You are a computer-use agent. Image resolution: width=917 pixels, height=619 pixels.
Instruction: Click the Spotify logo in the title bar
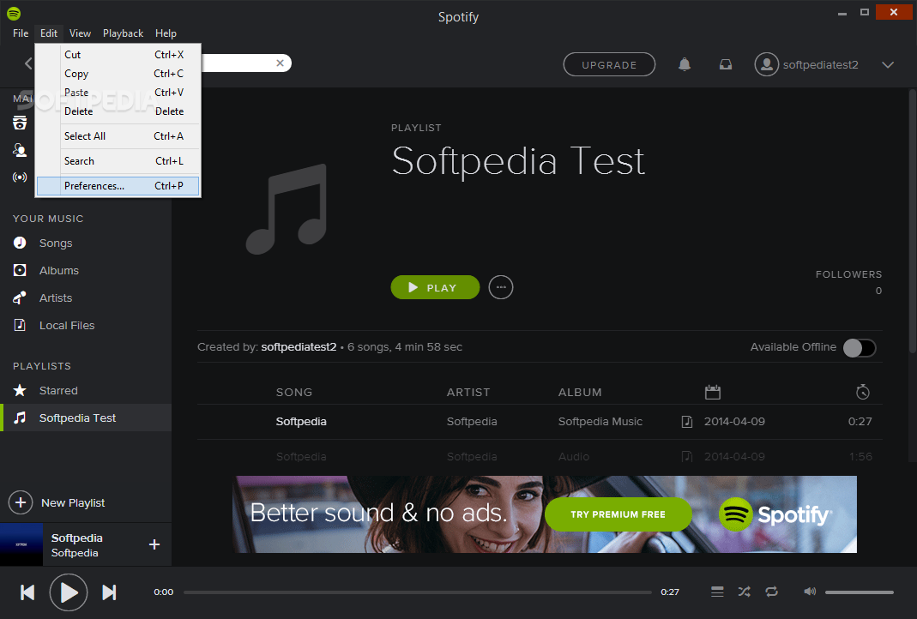14,13
